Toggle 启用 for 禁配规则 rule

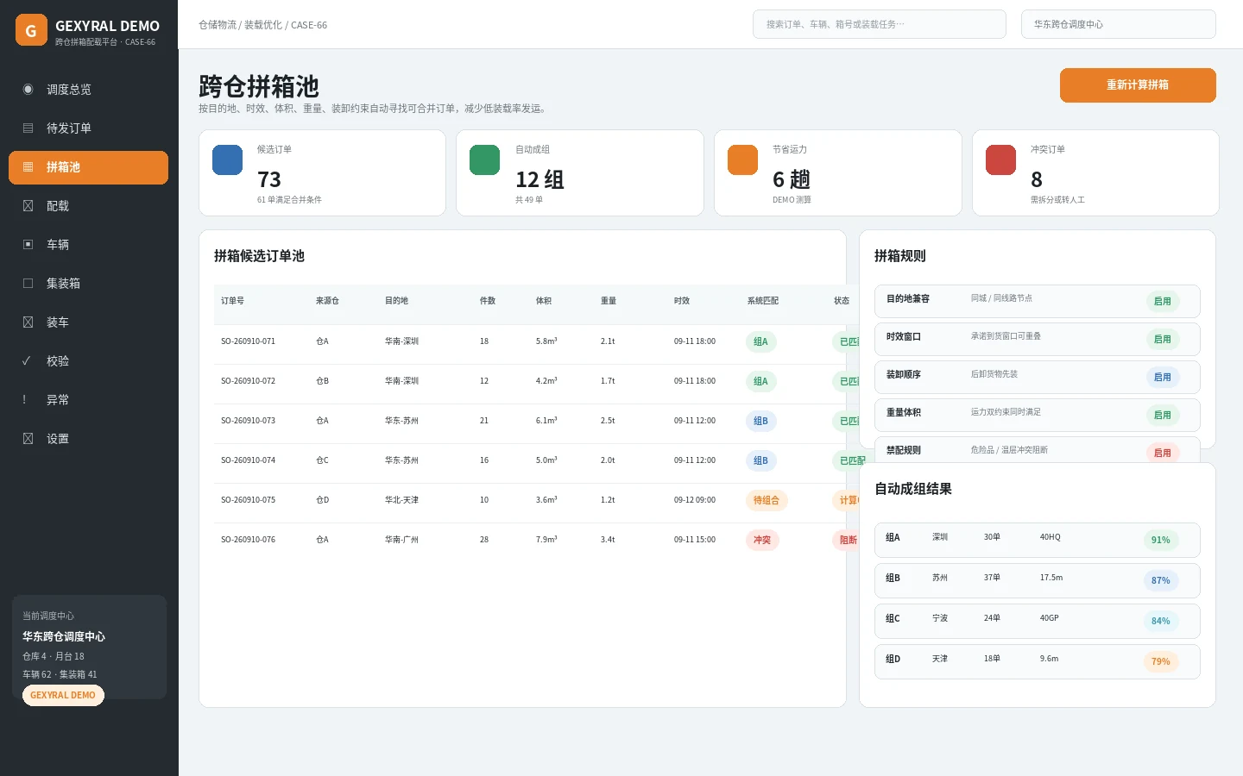[1163, 453]
